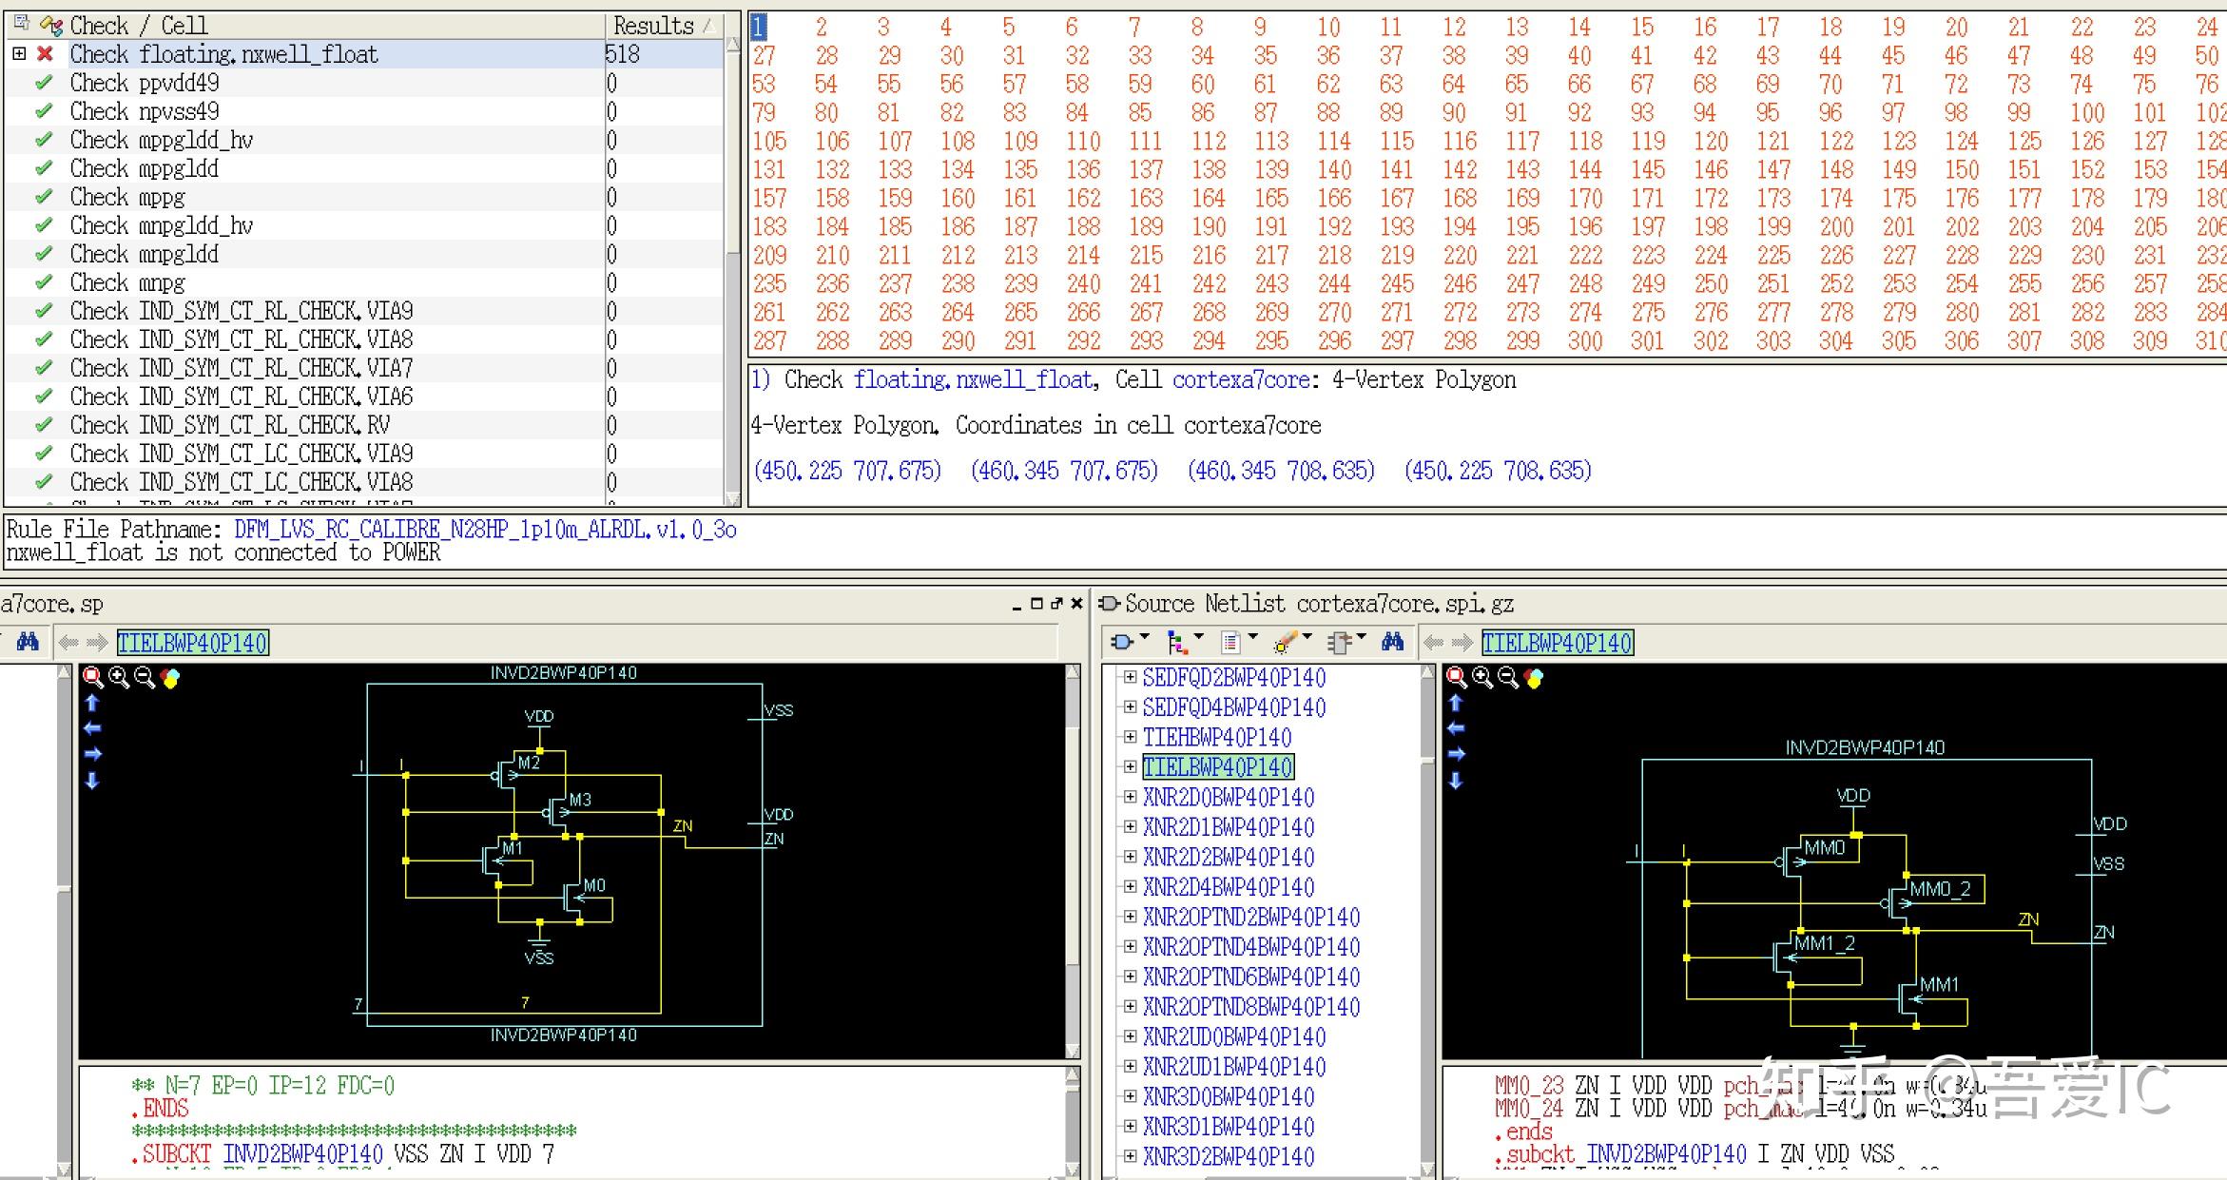The width and height of the screenshot is (2227, 1180).
Task: Click binoculars find icon in left netlist pane
Action: tap(28, 642)
